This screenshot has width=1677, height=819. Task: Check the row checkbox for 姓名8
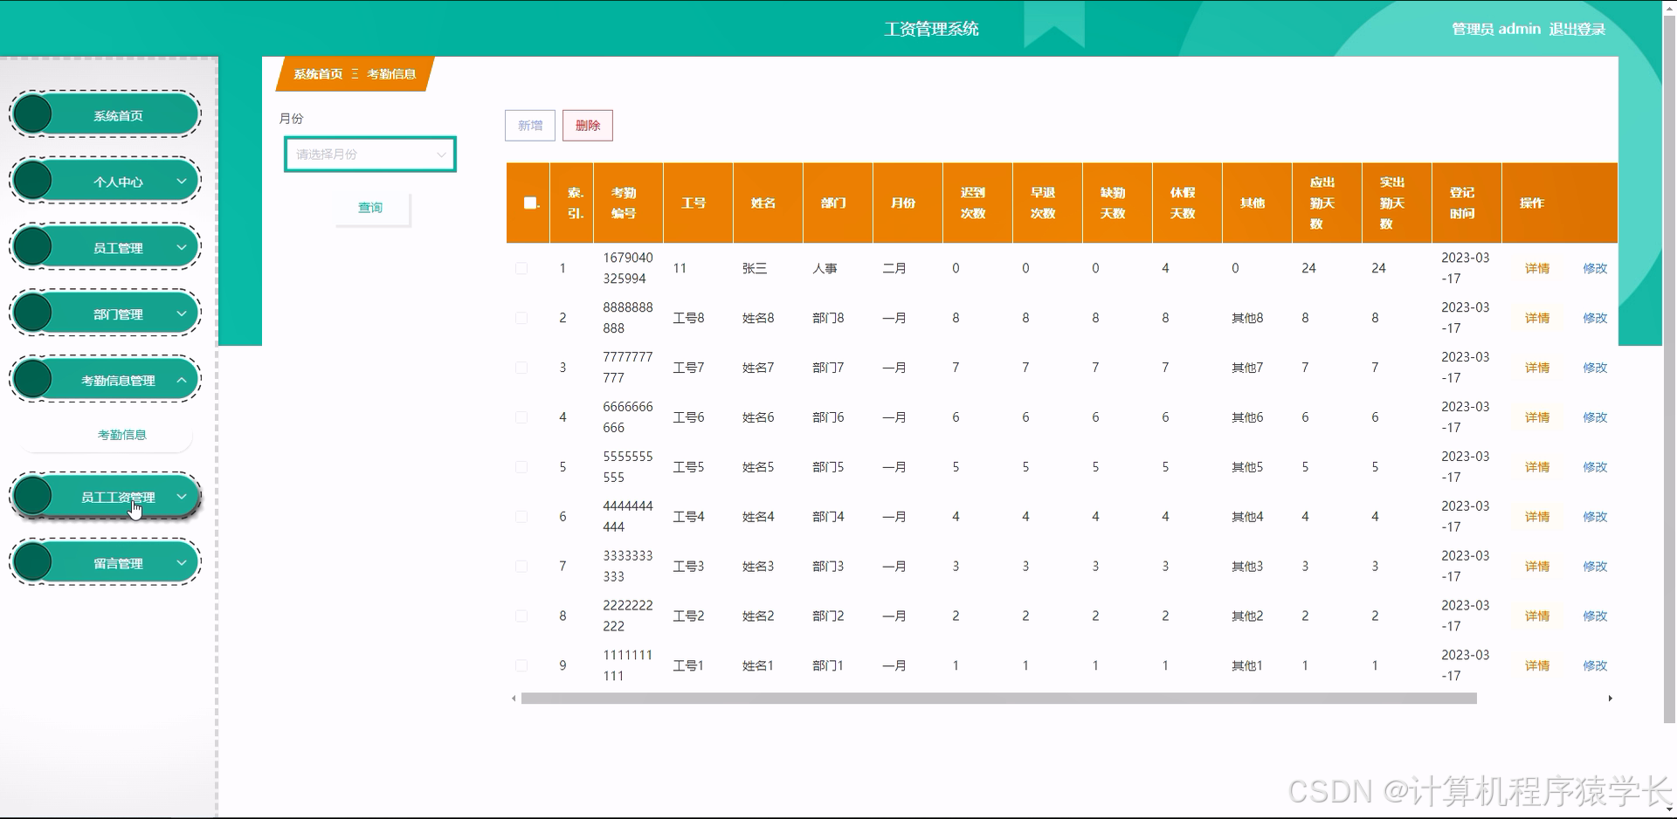tap(521, 318)
